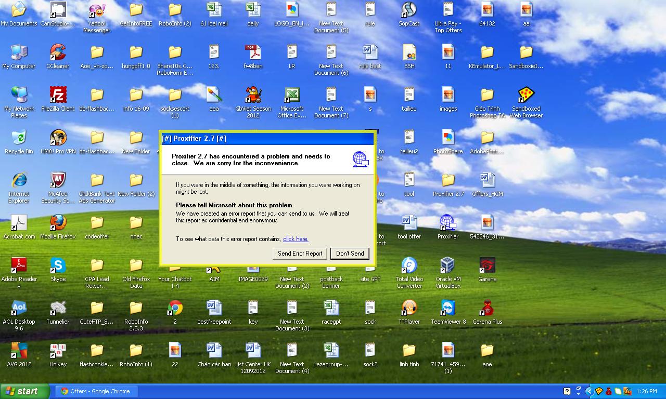Select the My Computer icon
Image resolution: width=666 pixels, height=399 pixels.
pos(19,57)
